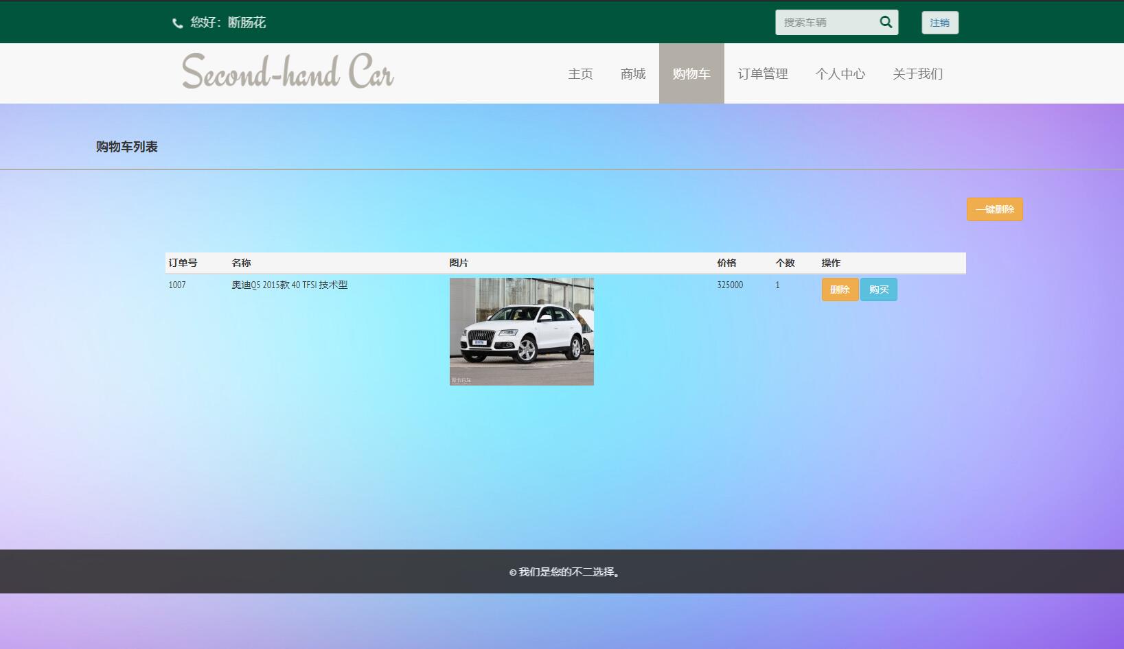Click the search magnifier icon

pos(886,21)
